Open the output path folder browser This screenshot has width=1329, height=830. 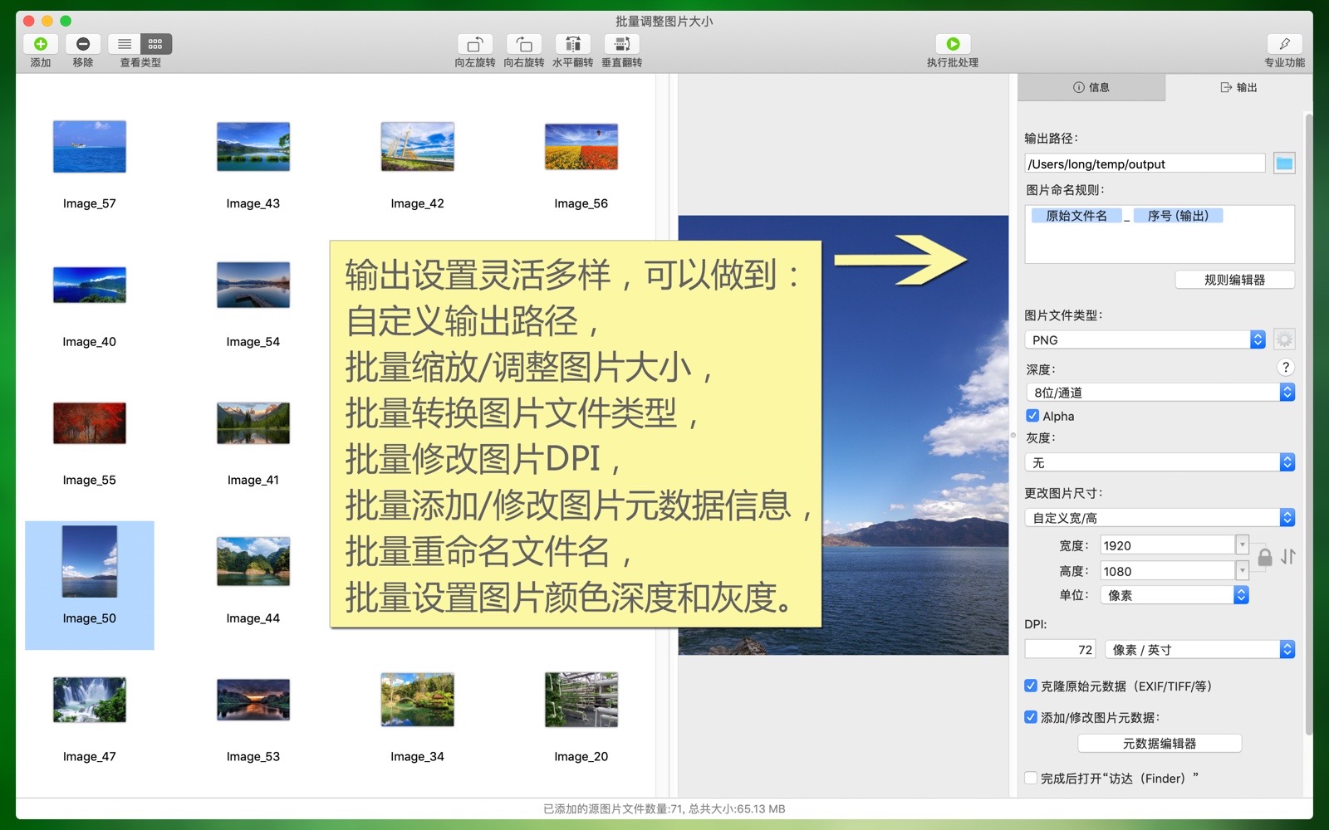pos(1283,164)
